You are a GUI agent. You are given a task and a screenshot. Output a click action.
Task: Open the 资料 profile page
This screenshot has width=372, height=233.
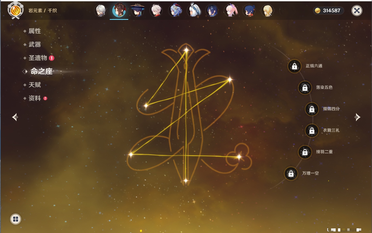[35, 98]
